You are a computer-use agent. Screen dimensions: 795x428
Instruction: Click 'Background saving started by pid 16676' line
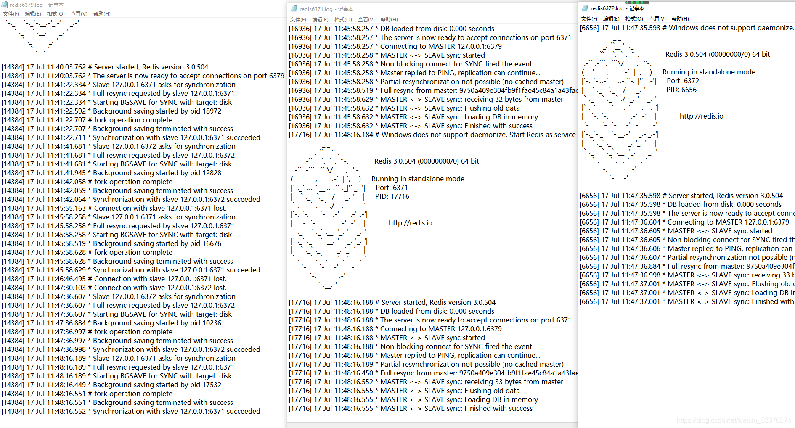(x=111, y=243)
